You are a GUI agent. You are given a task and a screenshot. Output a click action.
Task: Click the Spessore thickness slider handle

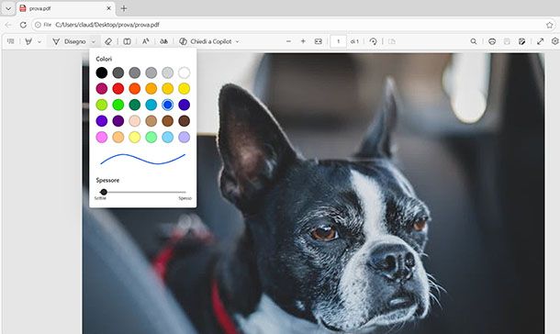click(104, 192)
